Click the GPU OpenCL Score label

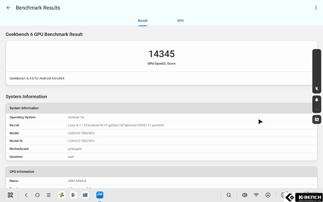pyautogui.click(x=161, y=64)
